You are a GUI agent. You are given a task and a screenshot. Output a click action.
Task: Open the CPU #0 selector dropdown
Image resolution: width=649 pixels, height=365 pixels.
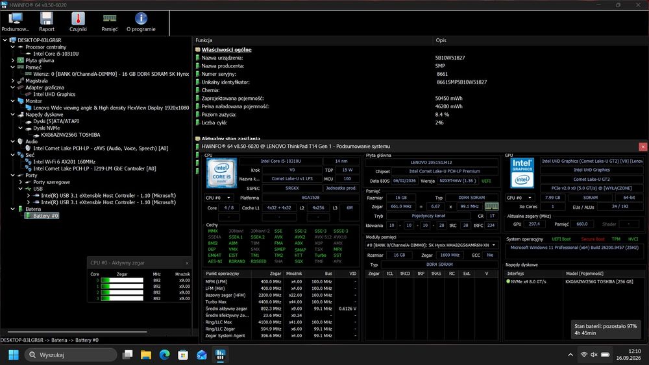(217, 198)
